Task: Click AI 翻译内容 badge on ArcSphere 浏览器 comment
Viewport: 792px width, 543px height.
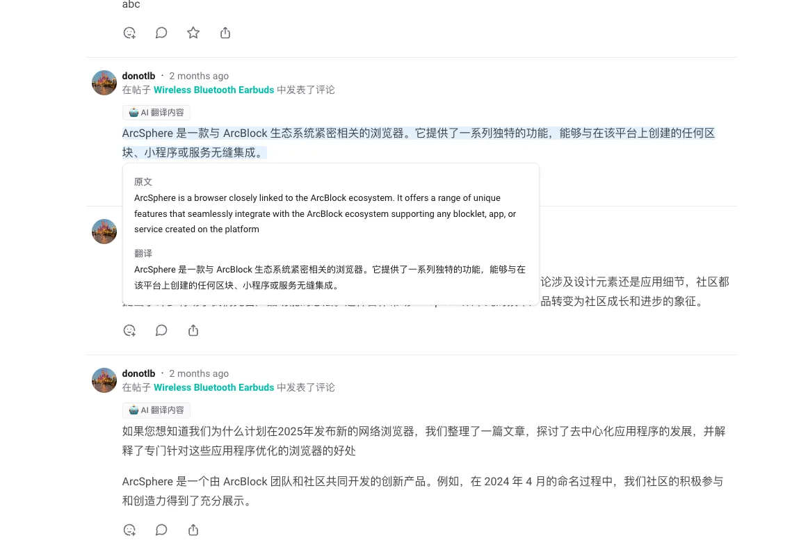Action: point(156,113)
